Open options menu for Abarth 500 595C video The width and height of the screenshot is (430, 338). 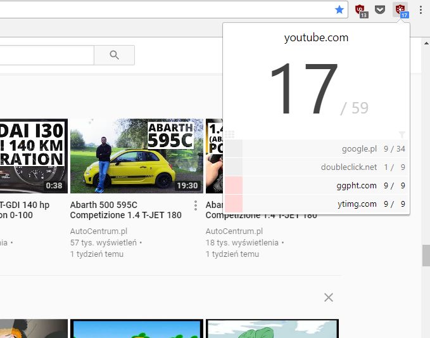point(196,205)
